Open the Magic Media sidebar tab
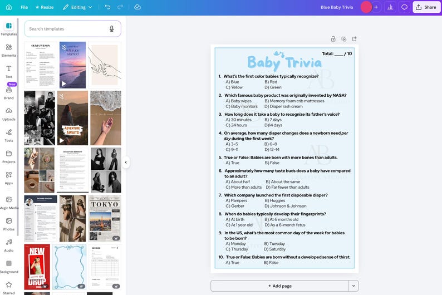 (x=9, y=203)
